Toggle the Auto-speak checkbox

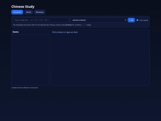point(137,20)
